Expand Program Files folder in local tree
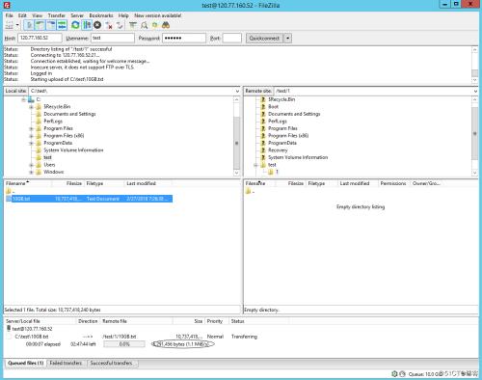 pyautogui.click(x=31, y=128)
